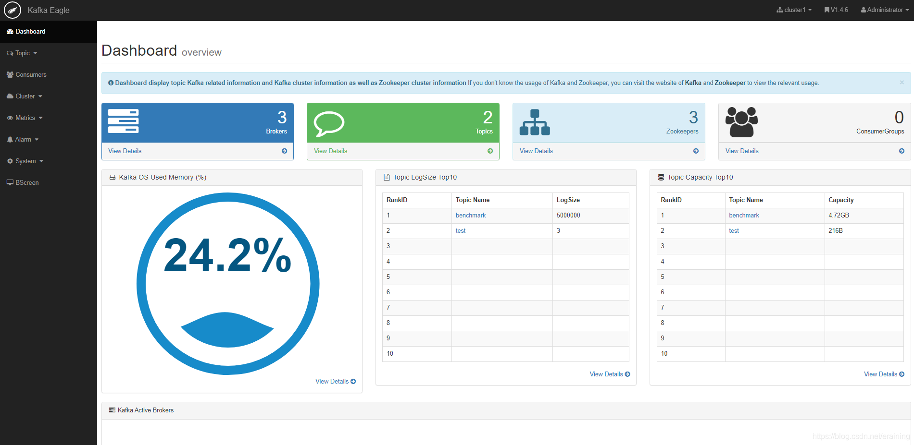Screen dimensions: 914x445
Task: Open View Details for ConsumerGroups
Action: (x=742, y=151)
